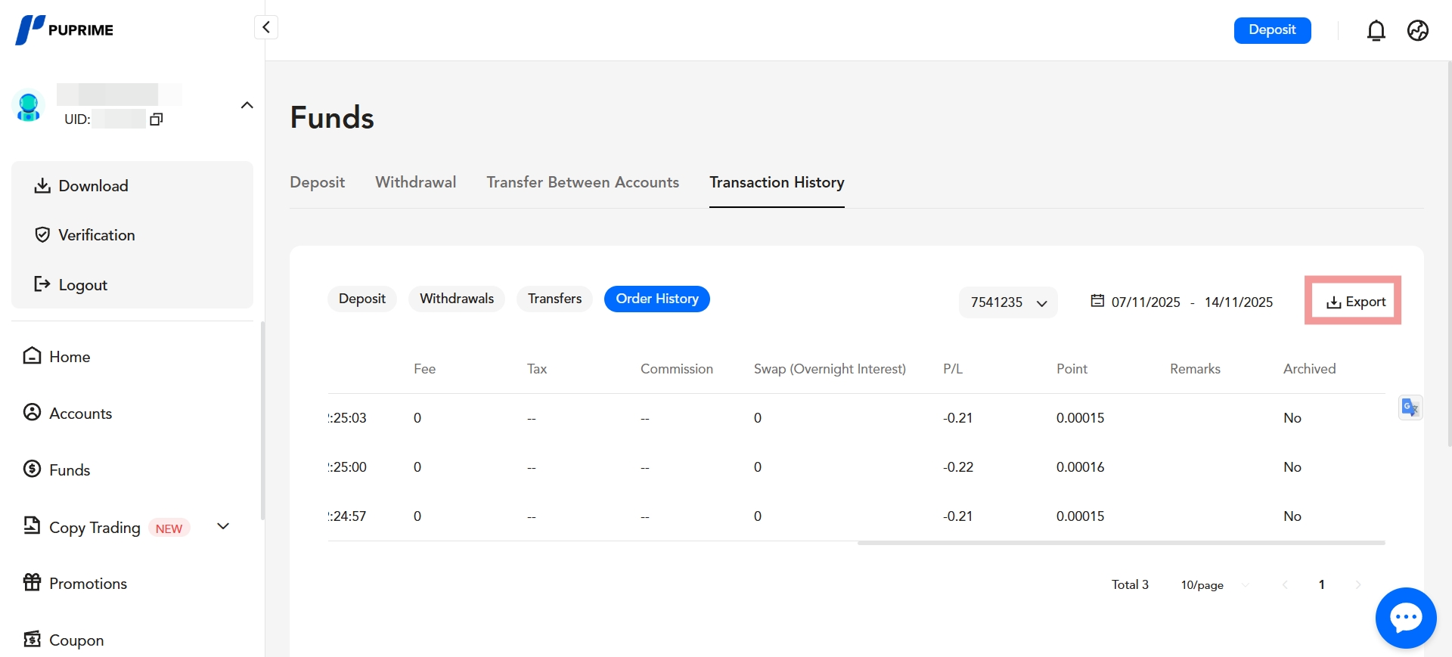Click the calendar icon for date range
The height and width of the screenshot is (657, 1452).
[x=1097, y=301]
